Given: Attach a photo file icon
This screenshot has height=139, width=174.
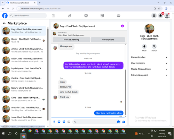Looking at the screenshot, I should coord(59,122).
